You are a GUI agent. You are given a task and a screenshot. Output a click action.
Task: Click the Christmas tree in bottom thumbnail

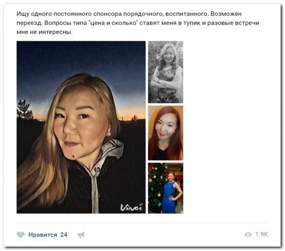(x=156, y=187)
